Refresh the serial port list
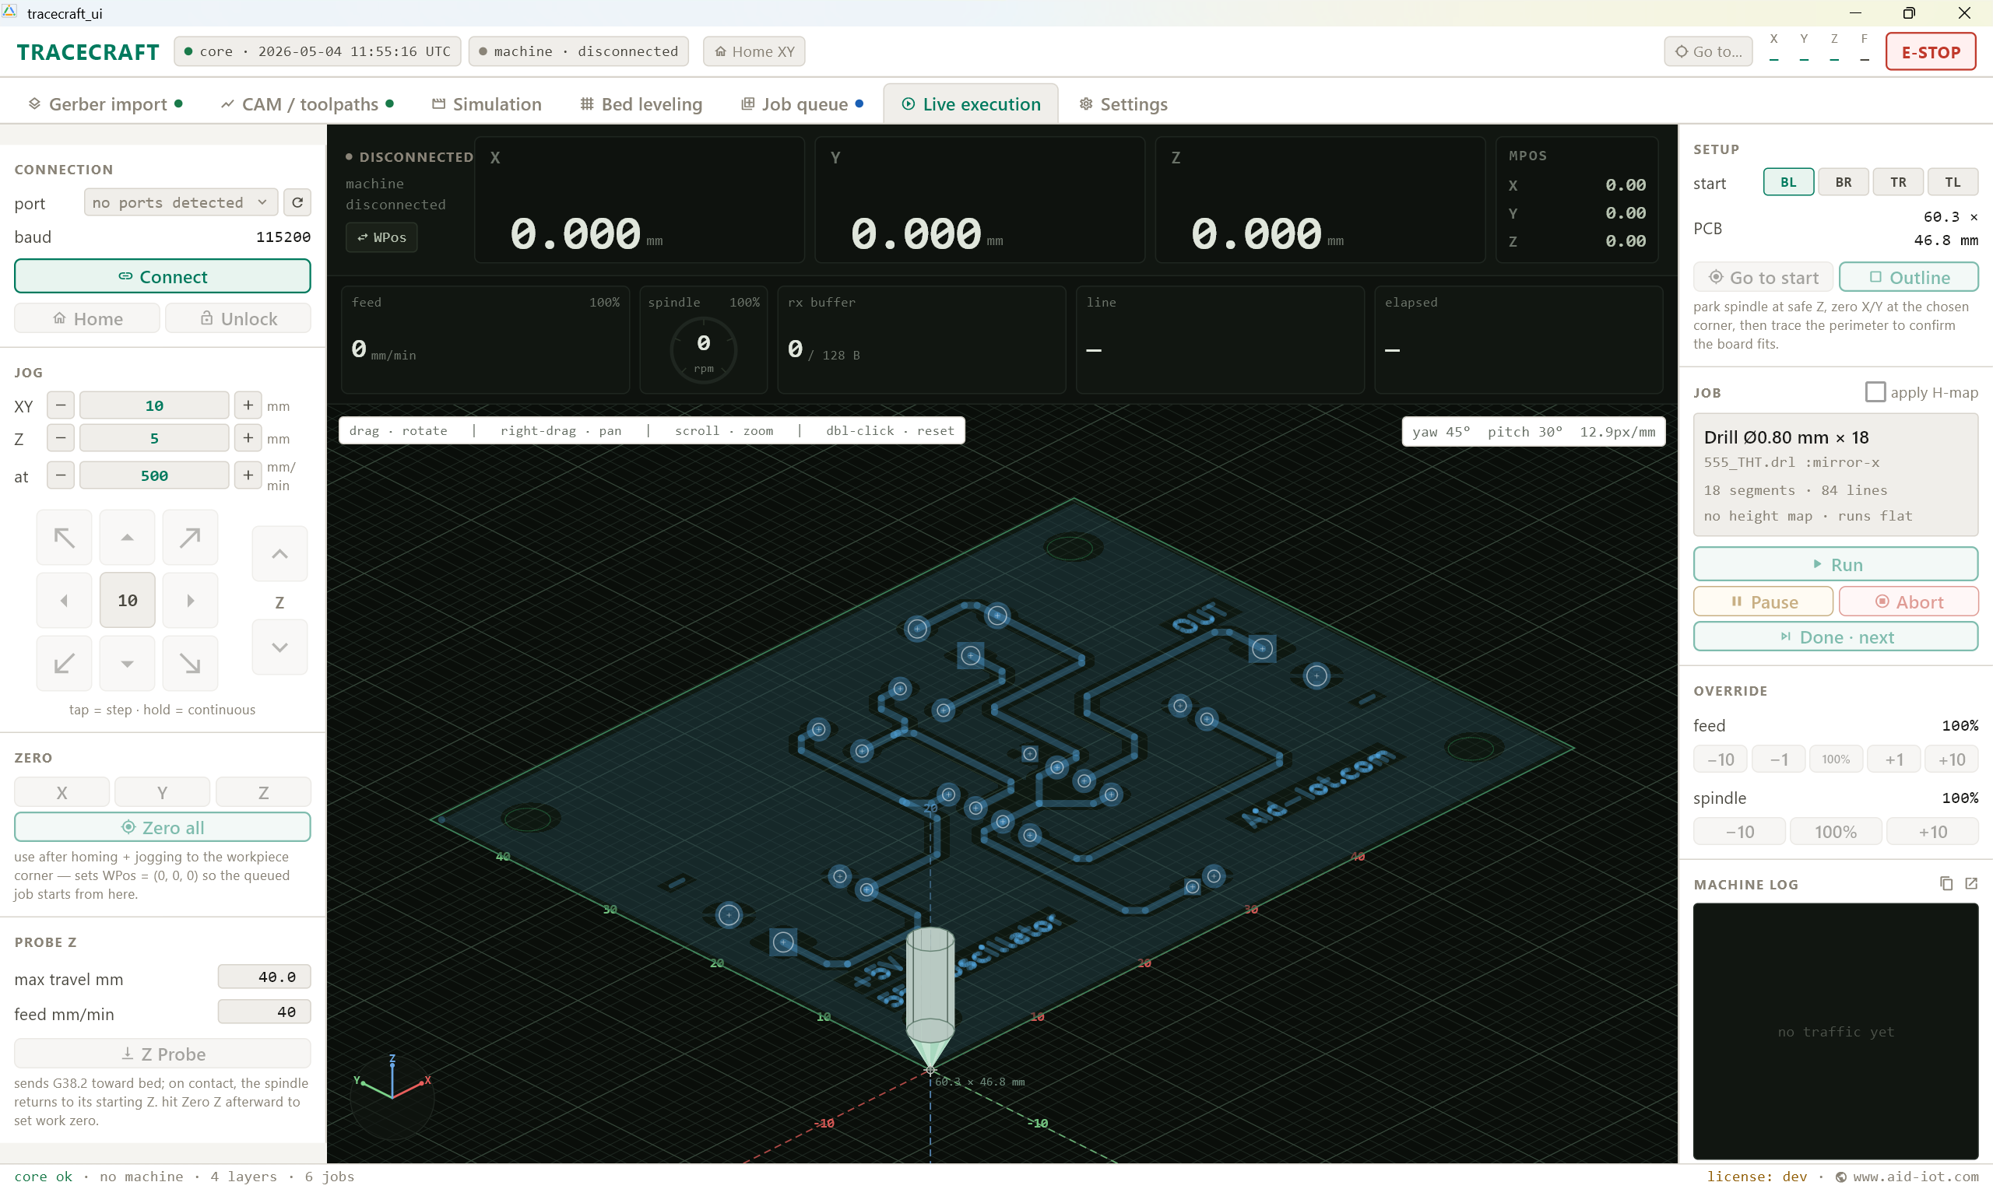The width and height of the screenshot is (1993, 1189). (x=297, y=203)
